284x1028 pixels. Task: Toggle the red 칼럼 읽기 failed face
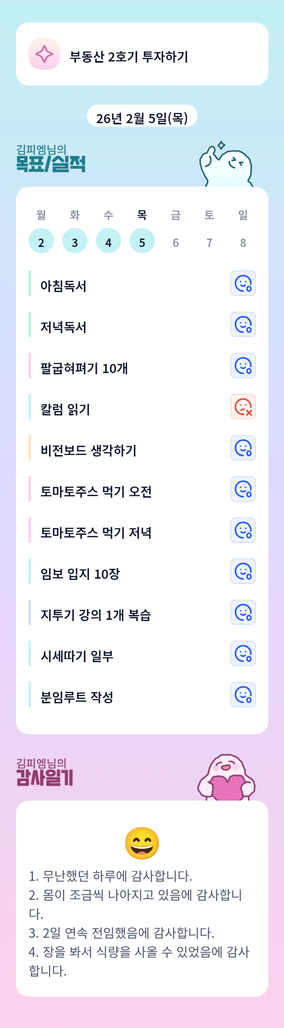click(x=243, y=407)
